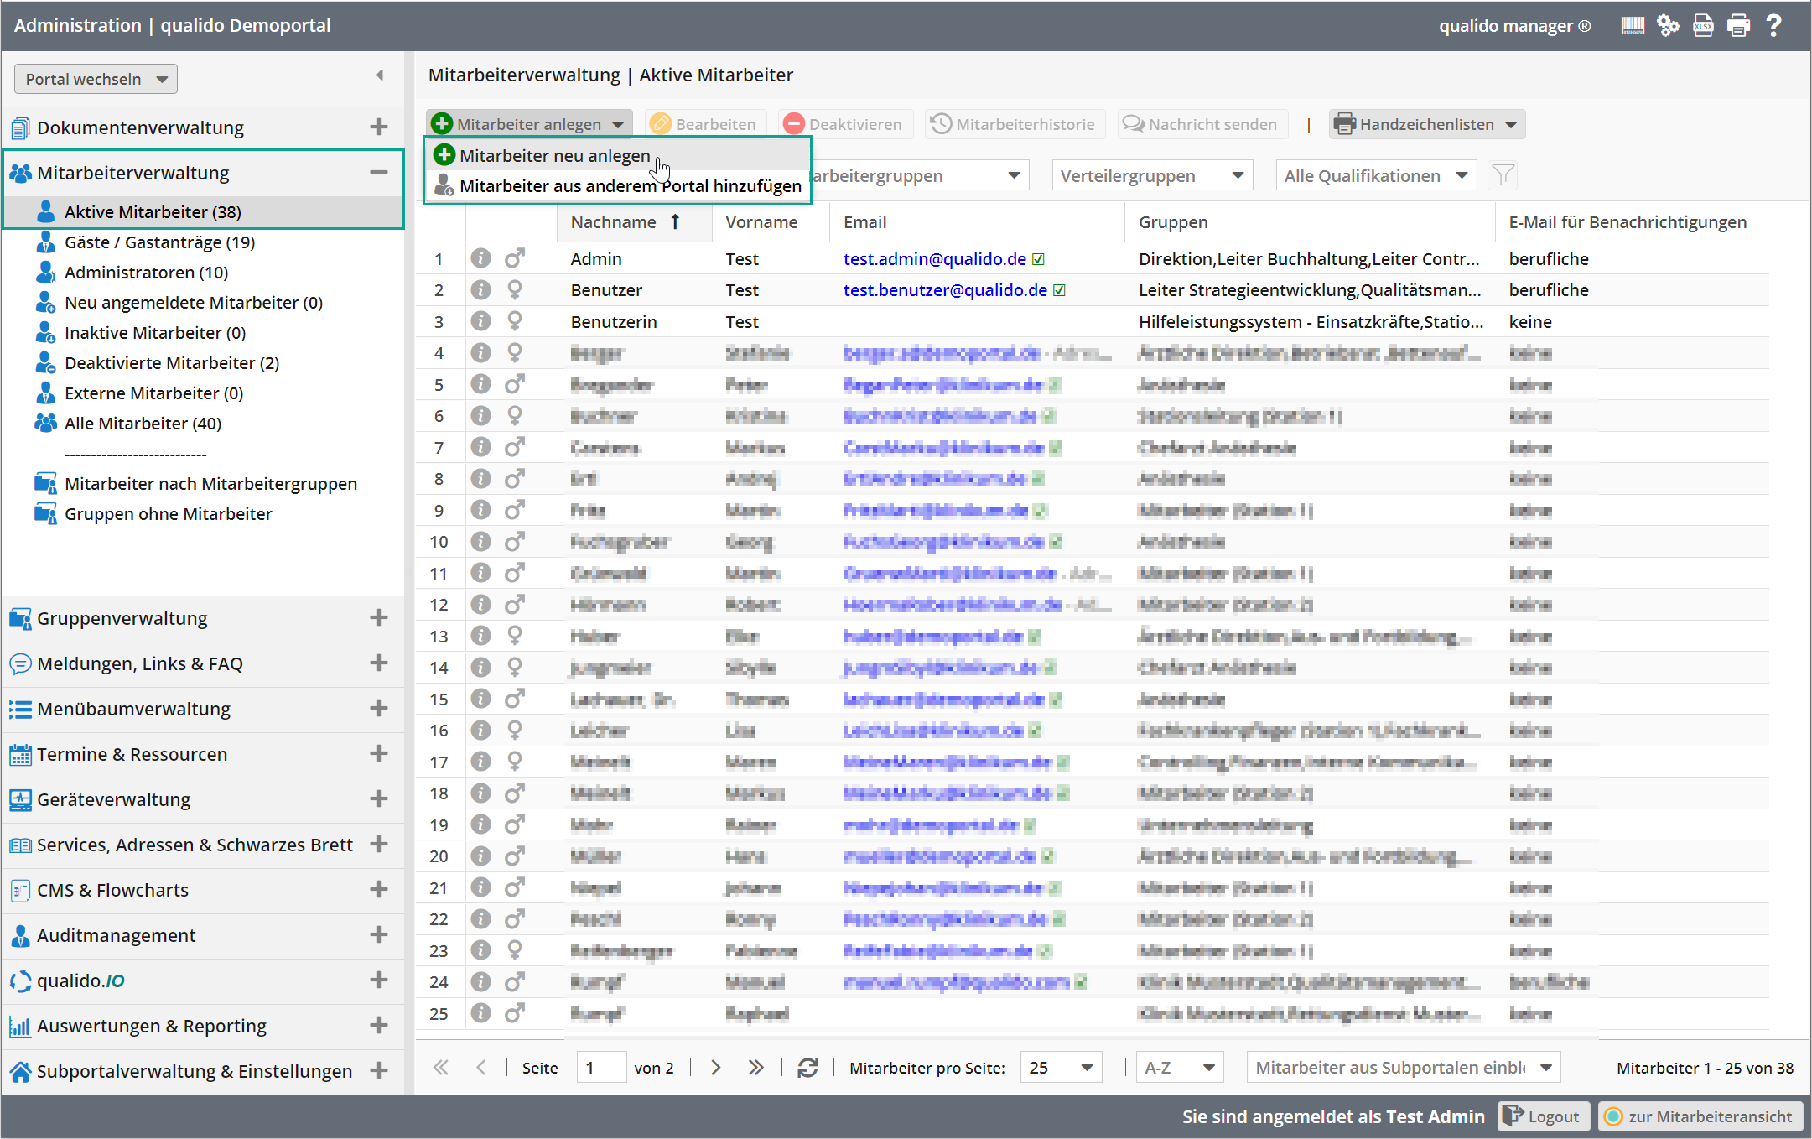Click Logout button
1812x1139 pixels.
1543,1116
